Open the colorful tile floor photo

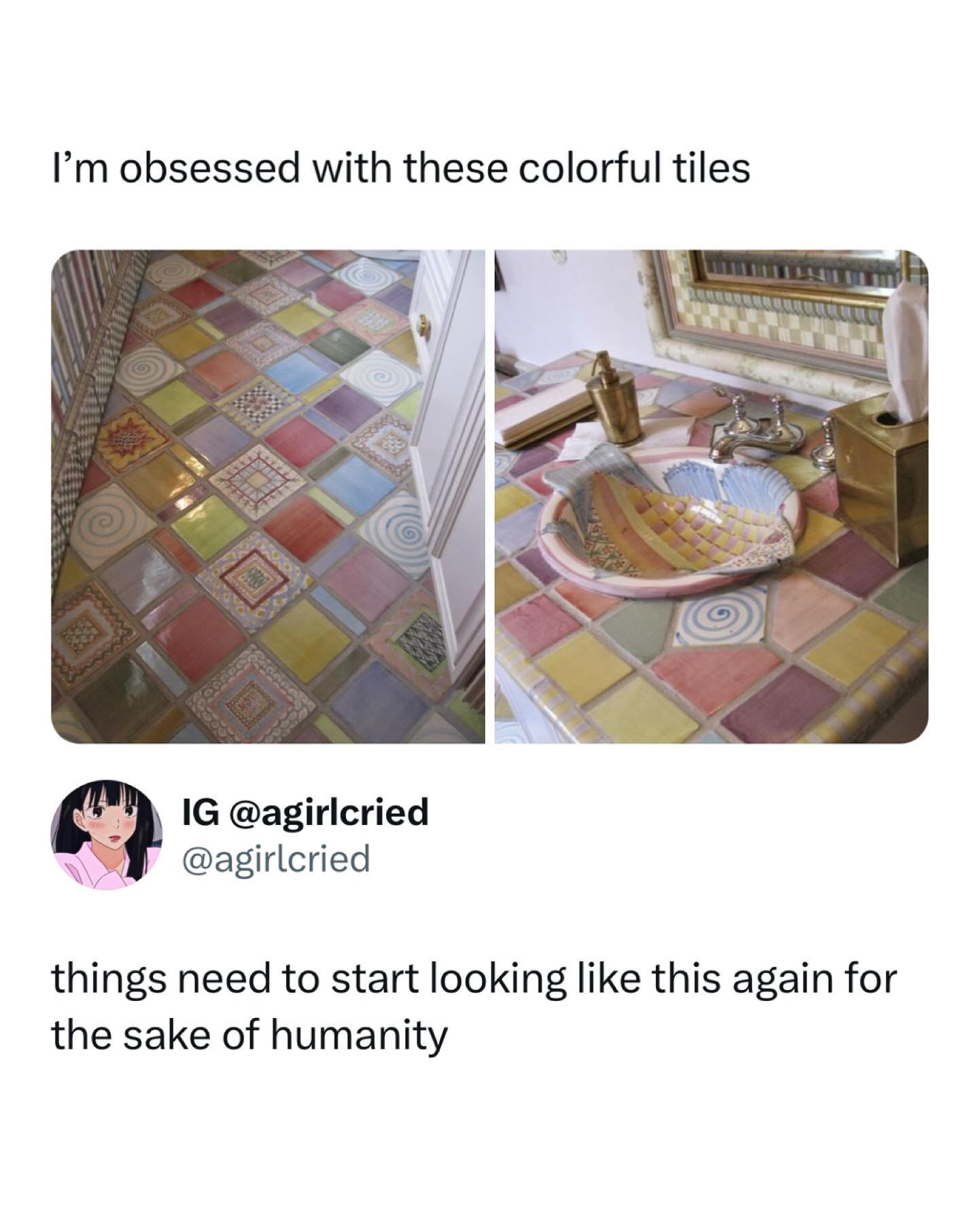(268, 496)
